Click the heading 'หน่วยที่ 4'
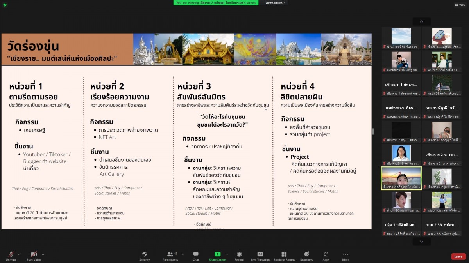The height and width of the screenshot is (263, 469). point(297,86)
